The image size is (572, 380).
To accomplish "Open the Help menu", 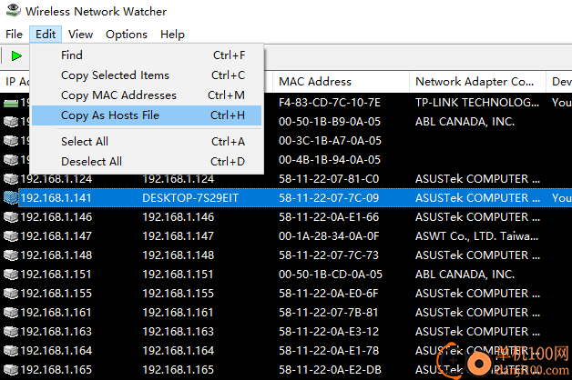I will [172, 35].
